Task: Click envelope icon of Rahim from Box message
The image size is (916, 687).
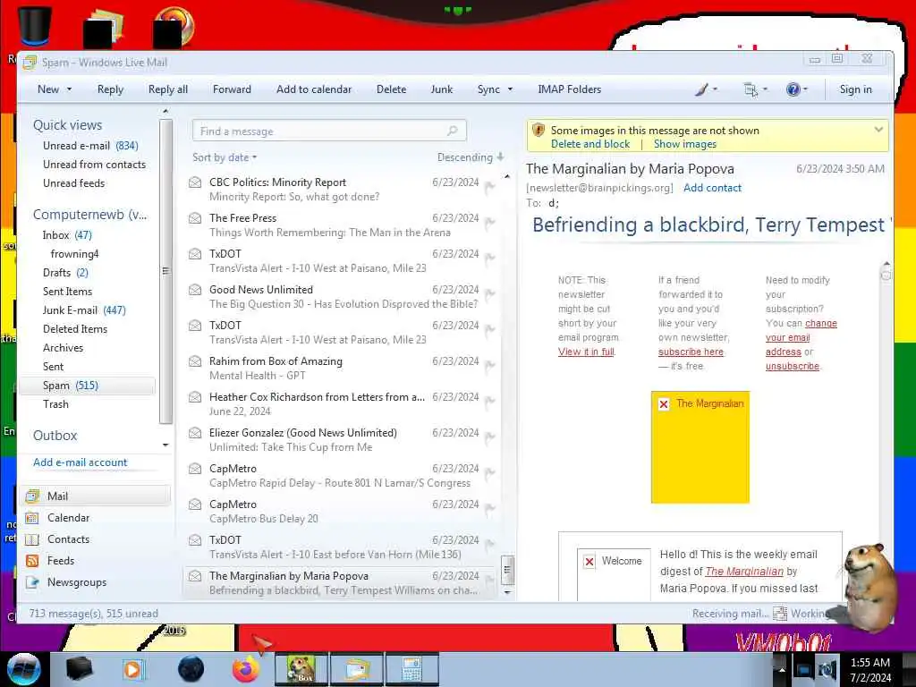Action: pos(195,361)
